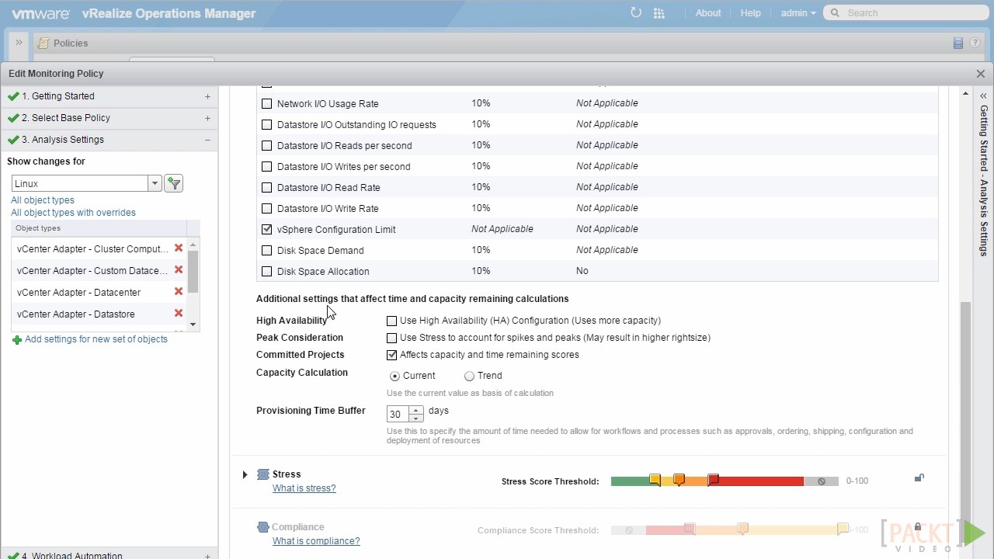Select the Current capacity calculation radio
Viewport: 994px width, 559px height.
pos(394,376)
